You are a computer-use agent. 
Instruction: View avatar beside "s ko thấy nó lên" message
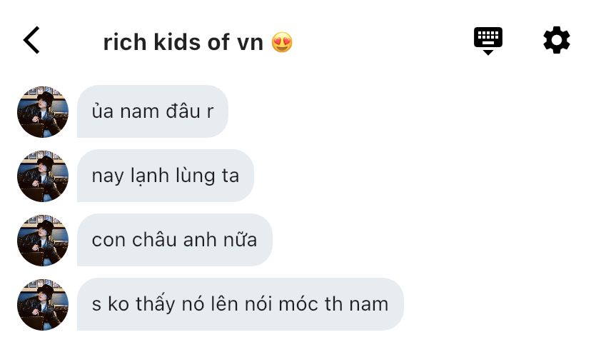(x=43, y=305)
